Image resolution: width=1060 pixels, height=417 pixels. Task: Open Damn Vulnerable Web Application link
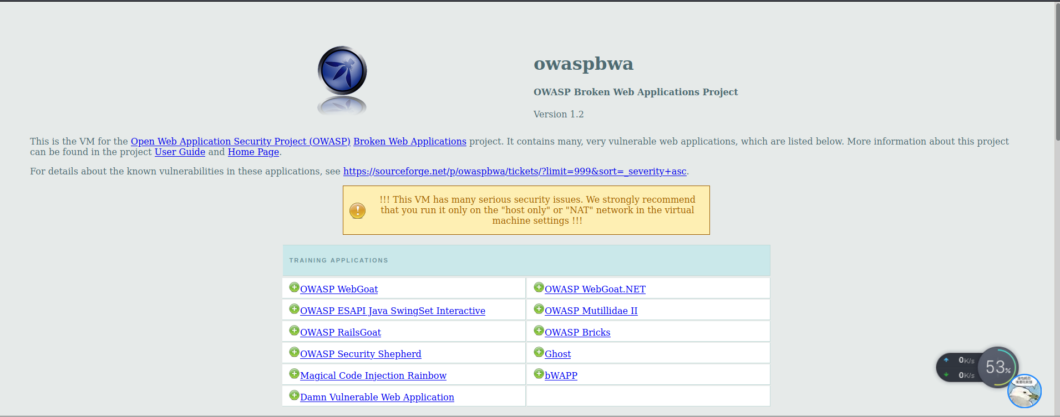tap(377, 397)
